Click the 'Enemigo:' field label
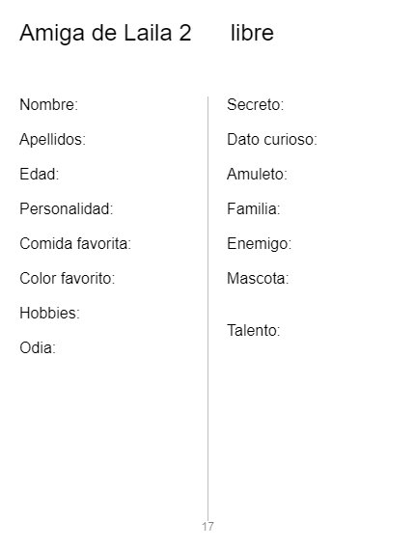Screen dimensions: 415x550 pyautogui.click(x=260, y=244)
